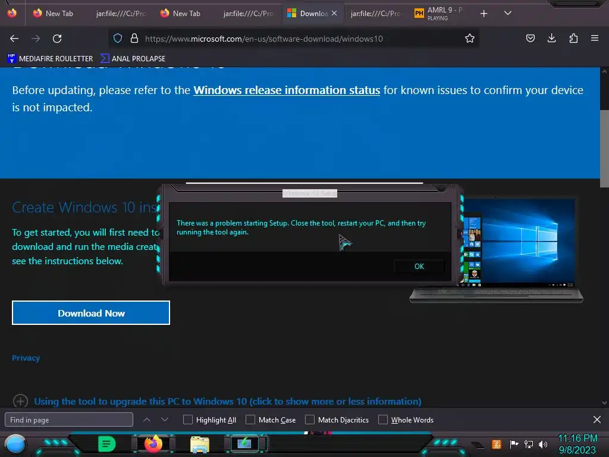609x457 pixels.
Task: Toggle the Match Diacritics checkbox
Action: point(309,420)
